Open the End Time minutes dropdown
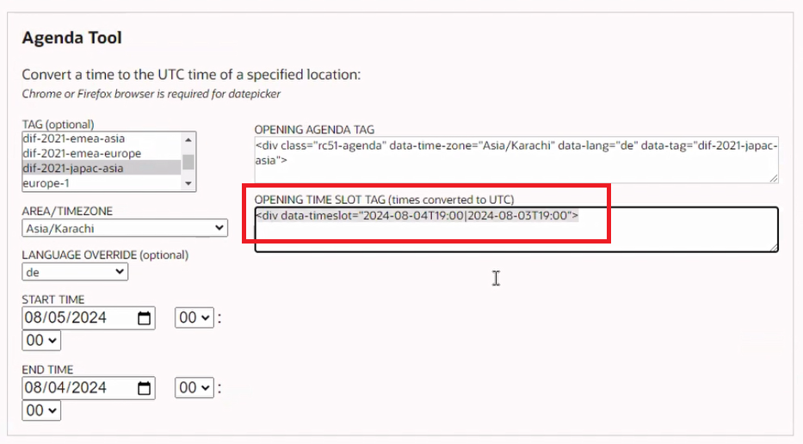Image resolution: width=803 pixels, height=444 pixels. pyautogui.click(x=41, y=411)
